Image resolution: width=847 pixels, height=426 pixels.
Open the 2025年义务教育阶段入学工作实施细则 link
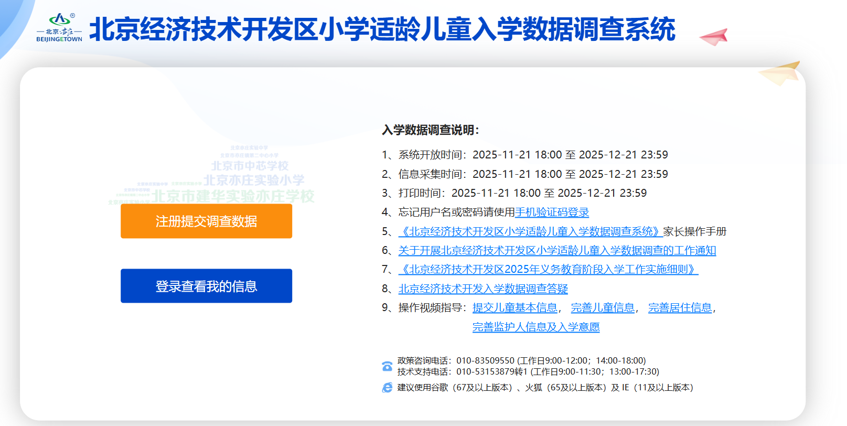(548, 270)
